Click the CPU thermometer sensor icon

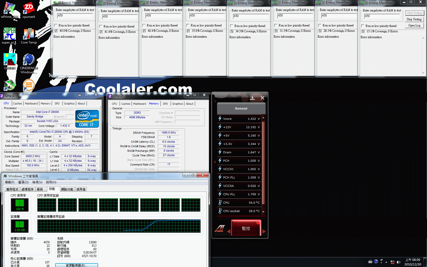pyautogui.click(x=220, y=202)
